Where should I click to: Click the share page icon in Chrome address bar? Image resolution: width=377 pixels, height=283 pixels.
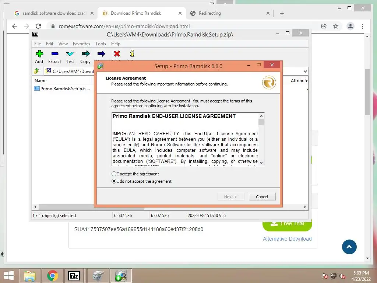(324, 26)
